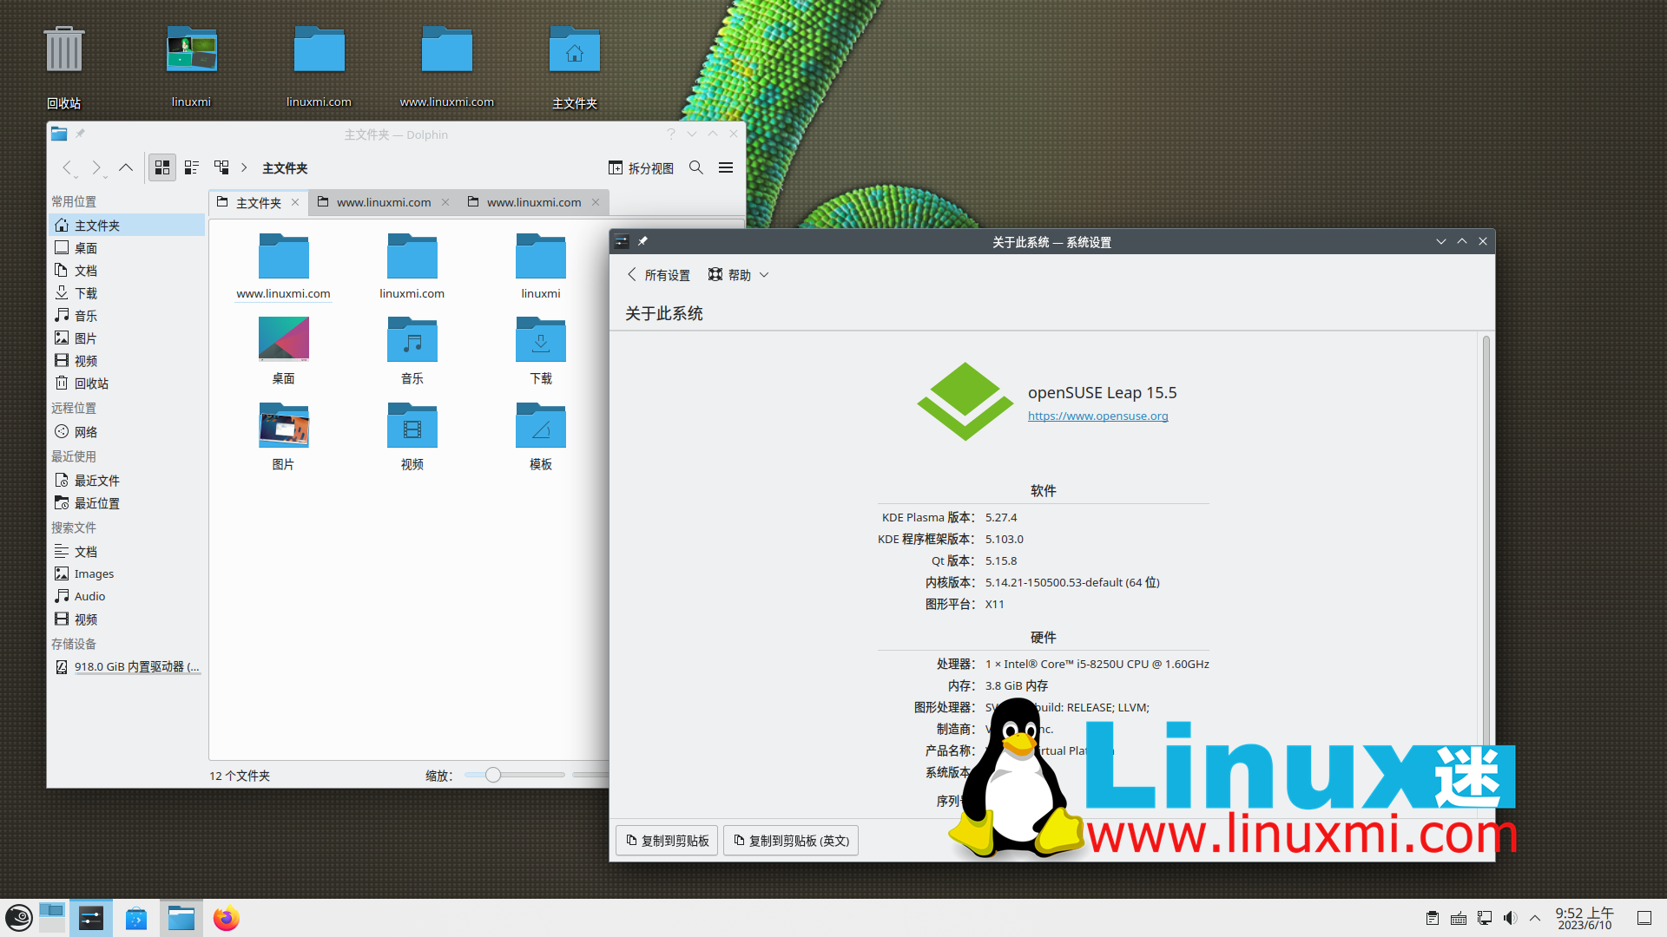1667x937 pixels.
Task: Click 复制到剪贴板 (英文) button
Action: tap(791, 841)
